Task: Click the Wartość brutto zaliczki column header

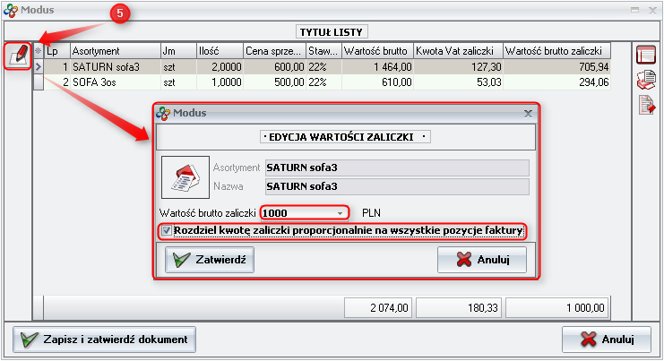Action: pyautogui.click(x=556, y=51)
